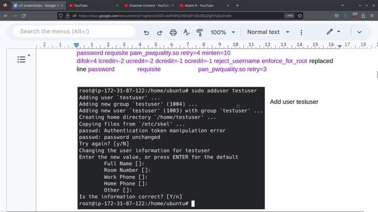Click the Redo arrow in Docs toolbar
Viewport: 378px width, 212px height.
pos(159,32)
